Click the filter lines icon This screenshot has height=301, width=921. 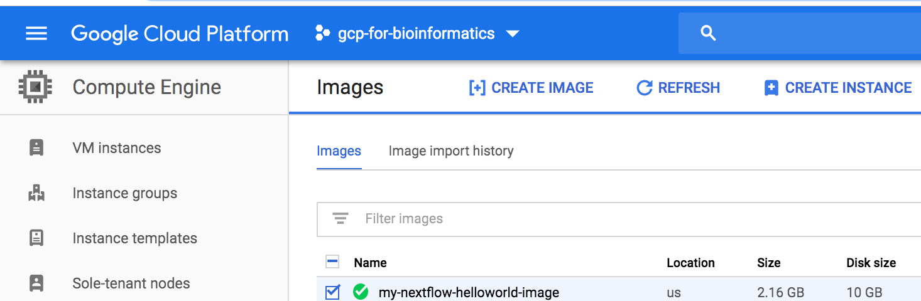[341, 218]
